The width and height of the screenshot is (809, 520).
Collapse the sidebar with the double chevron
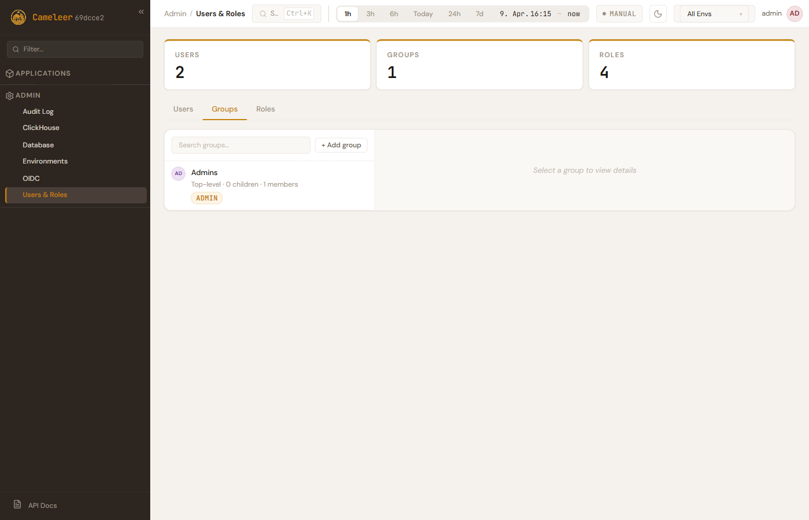141,12
